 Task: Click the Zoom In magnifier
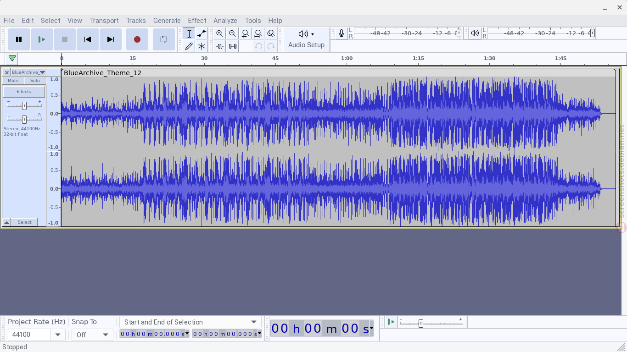tap(220, 33)
